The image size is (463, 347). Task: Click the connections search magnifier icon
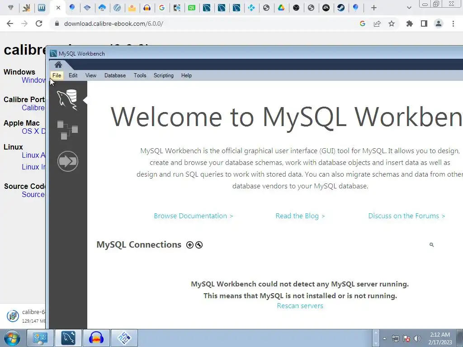tap(431, 244)
